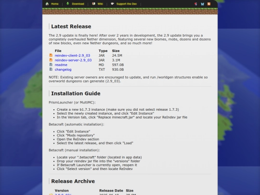
Task: Click the document icon beside changelog
Action: [51, 69]
